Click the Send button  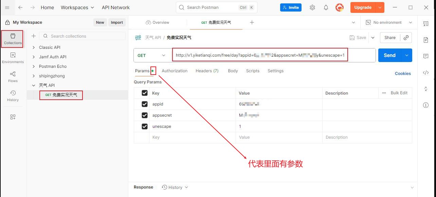click(x=389, y=55)
